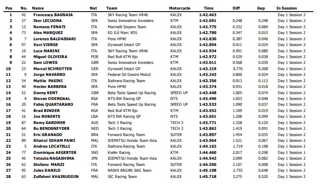Click Joe ROBERTS nationality USA
320x185 pixels.
click(x=95, y=117)
